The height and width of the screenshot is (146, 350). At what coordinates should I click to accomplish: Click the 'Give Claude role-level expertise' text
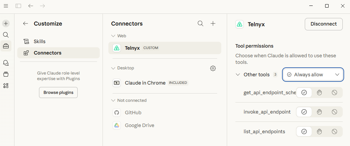click(58, 76)
